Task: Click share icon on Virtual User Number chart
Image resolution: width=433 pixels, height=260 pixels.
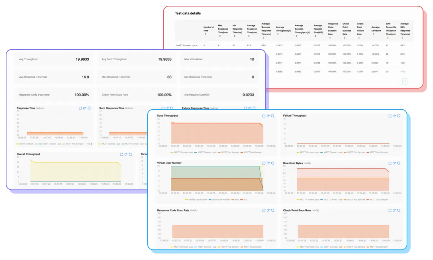Action: pos(268,163)
